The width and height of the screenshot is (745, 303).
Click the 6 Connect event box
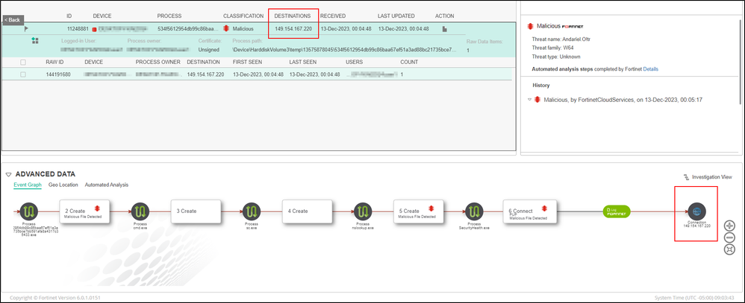(x=529, y=212)
